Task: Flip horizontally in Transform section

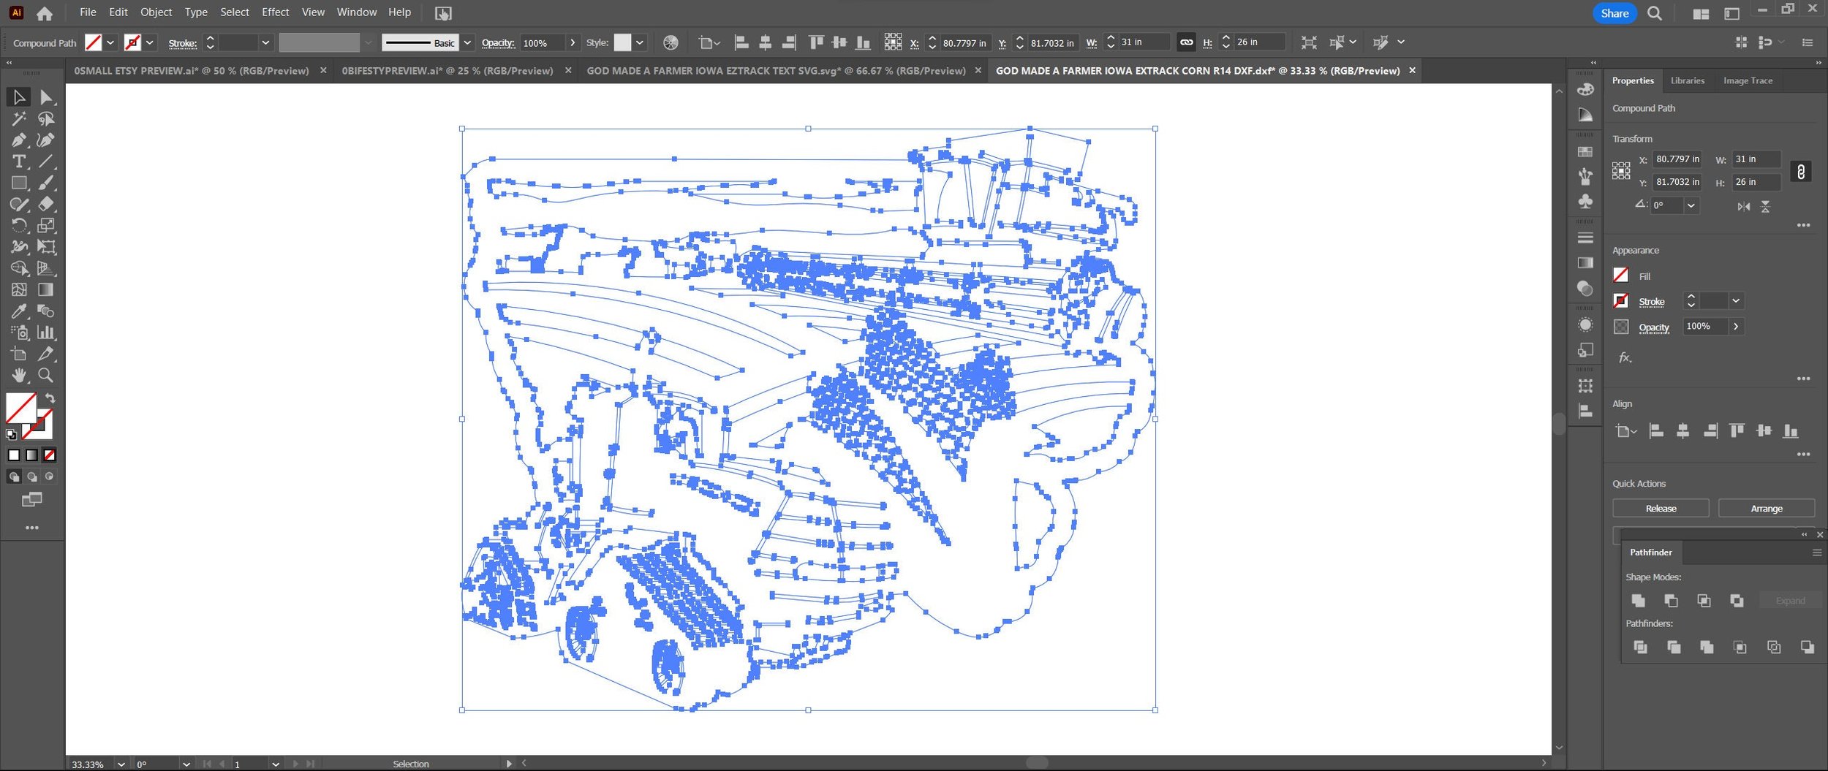Action: (1744, 207)
